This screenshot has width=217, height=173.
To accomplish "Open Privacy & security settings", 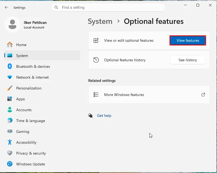I will (42, 153).
